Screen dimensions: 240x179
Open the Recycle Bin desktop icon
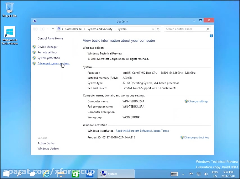(x=10, y=10)
